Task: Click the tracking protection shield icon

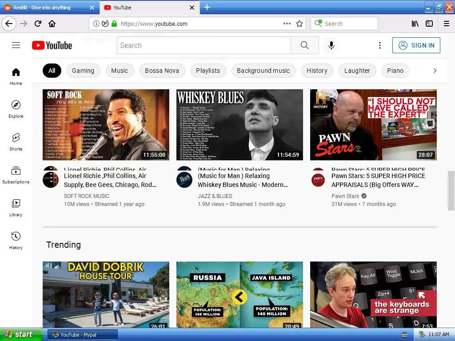Action: [105, 24]
